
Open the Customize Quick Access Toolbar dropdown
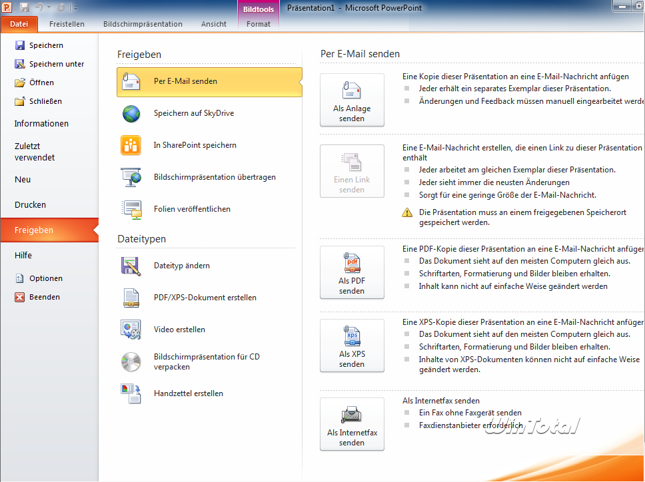click(x=75, y=7)
